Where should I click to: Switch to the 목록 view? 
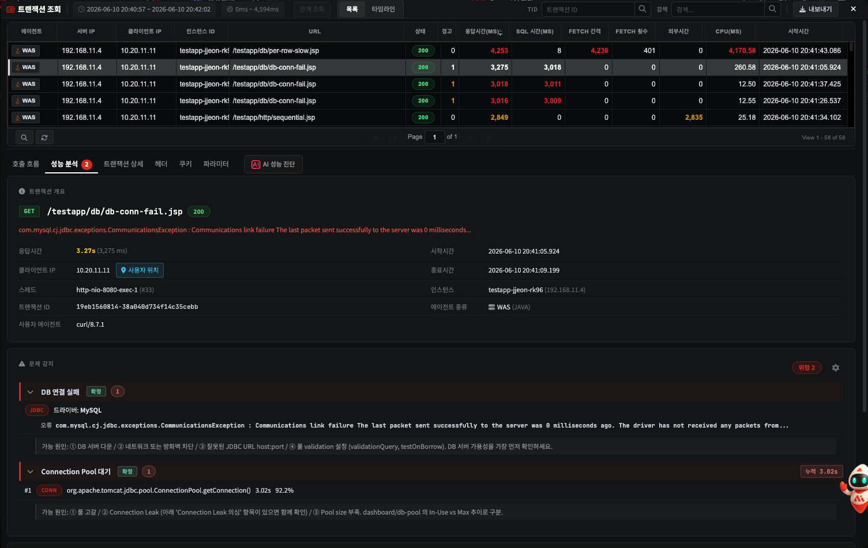coord(352,9)
